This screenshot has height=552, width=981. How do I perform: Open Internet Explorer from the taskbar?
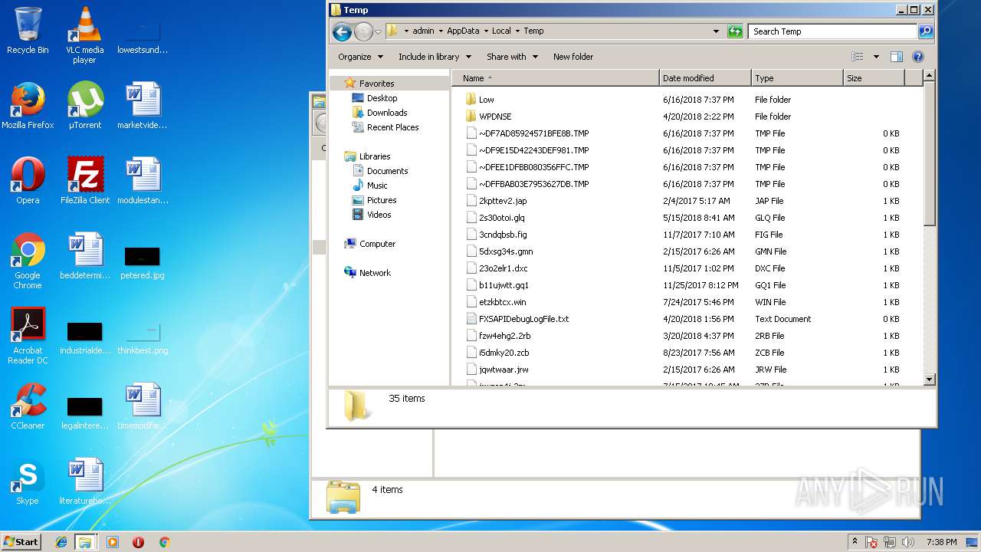click(x=61, y=542)
